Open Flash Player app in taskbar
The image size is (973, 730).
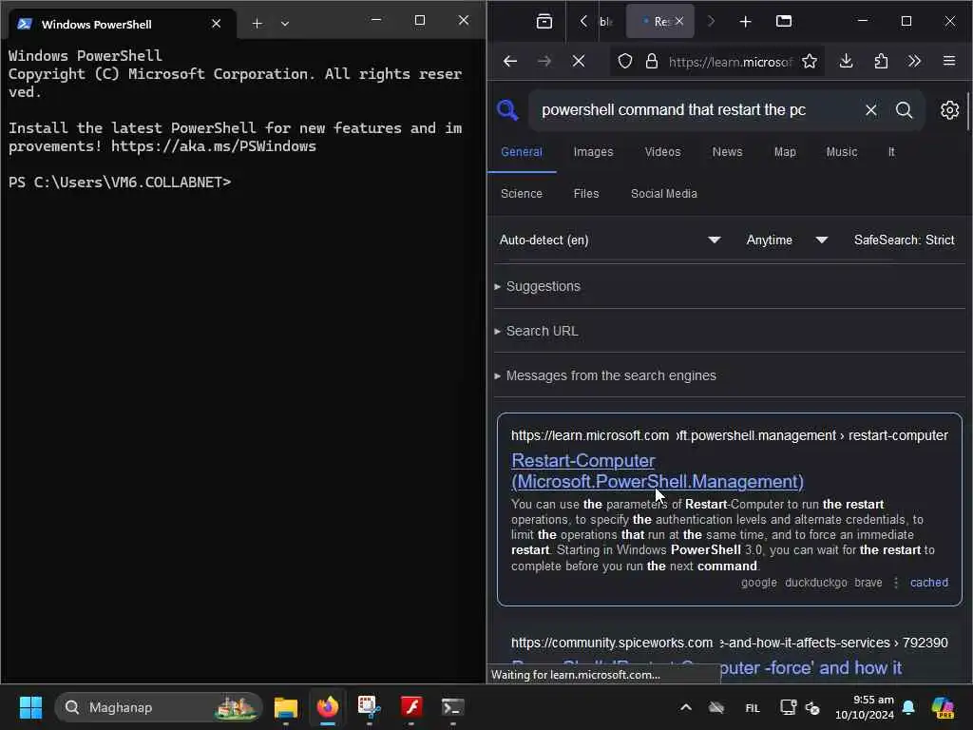coord(410,707)
